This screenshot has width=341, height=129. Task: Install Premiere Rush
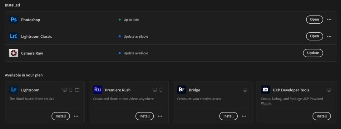click(x=145, y=116)
